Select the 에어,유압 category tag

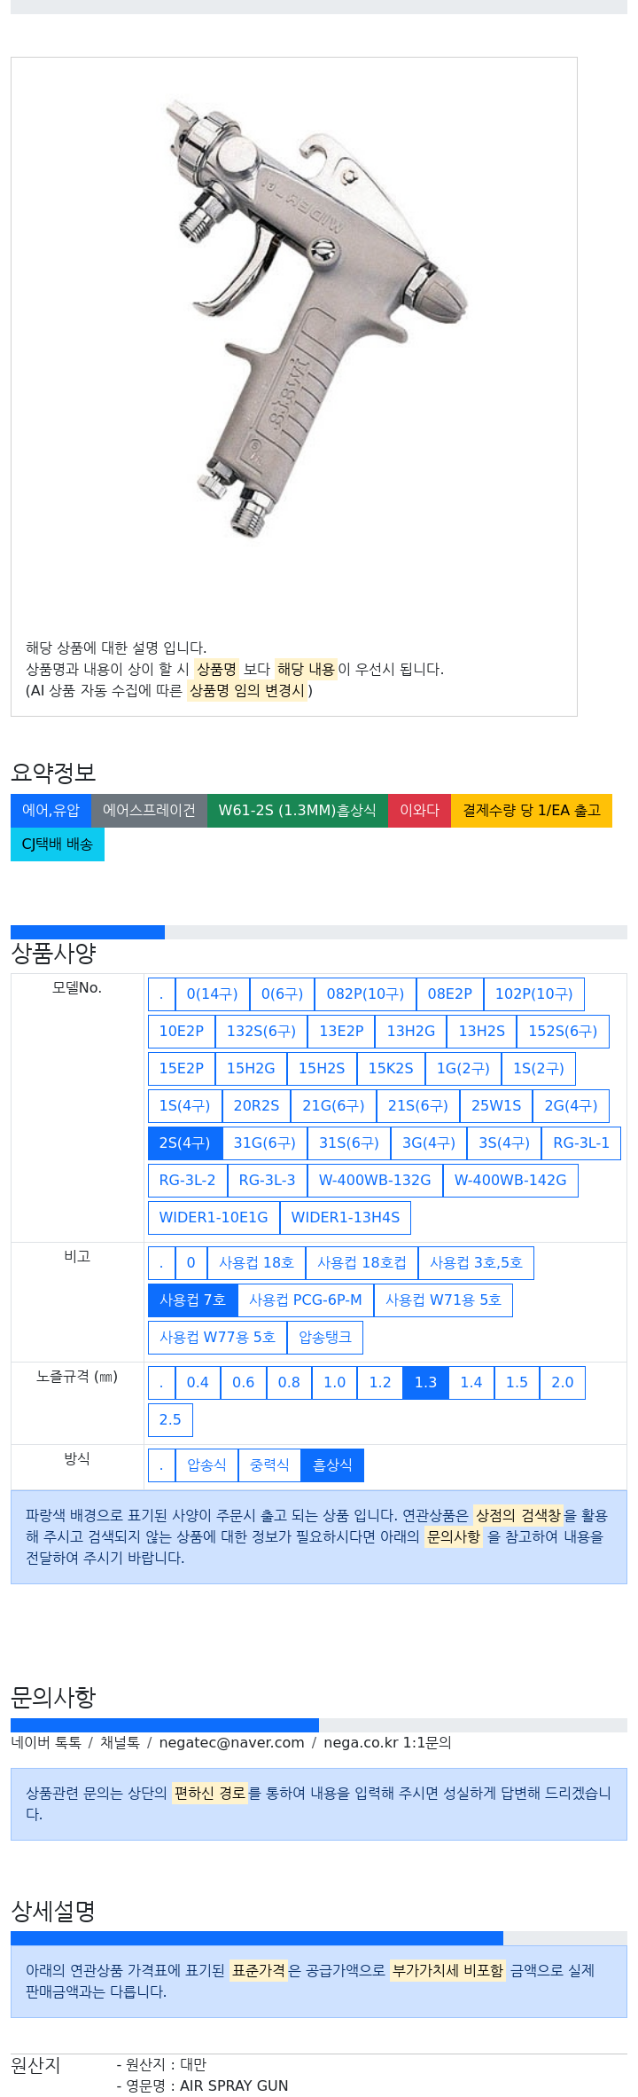[51, 810]
